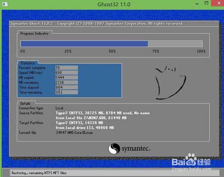
Task: Close the Ghost32 11.0 window
Action: (x=219, y=3)
